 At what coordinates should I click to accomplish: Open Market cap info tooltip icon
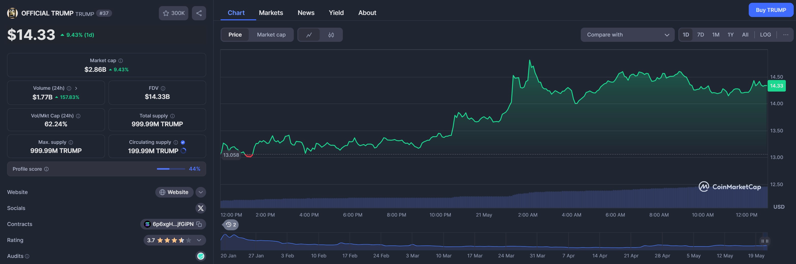pos(121,61)
